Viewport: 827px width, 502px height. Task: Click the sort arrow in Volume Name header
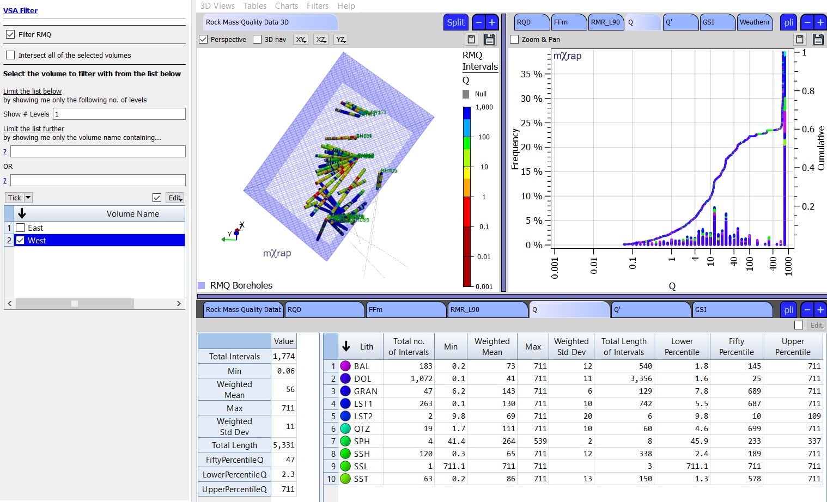click(21, 213)
